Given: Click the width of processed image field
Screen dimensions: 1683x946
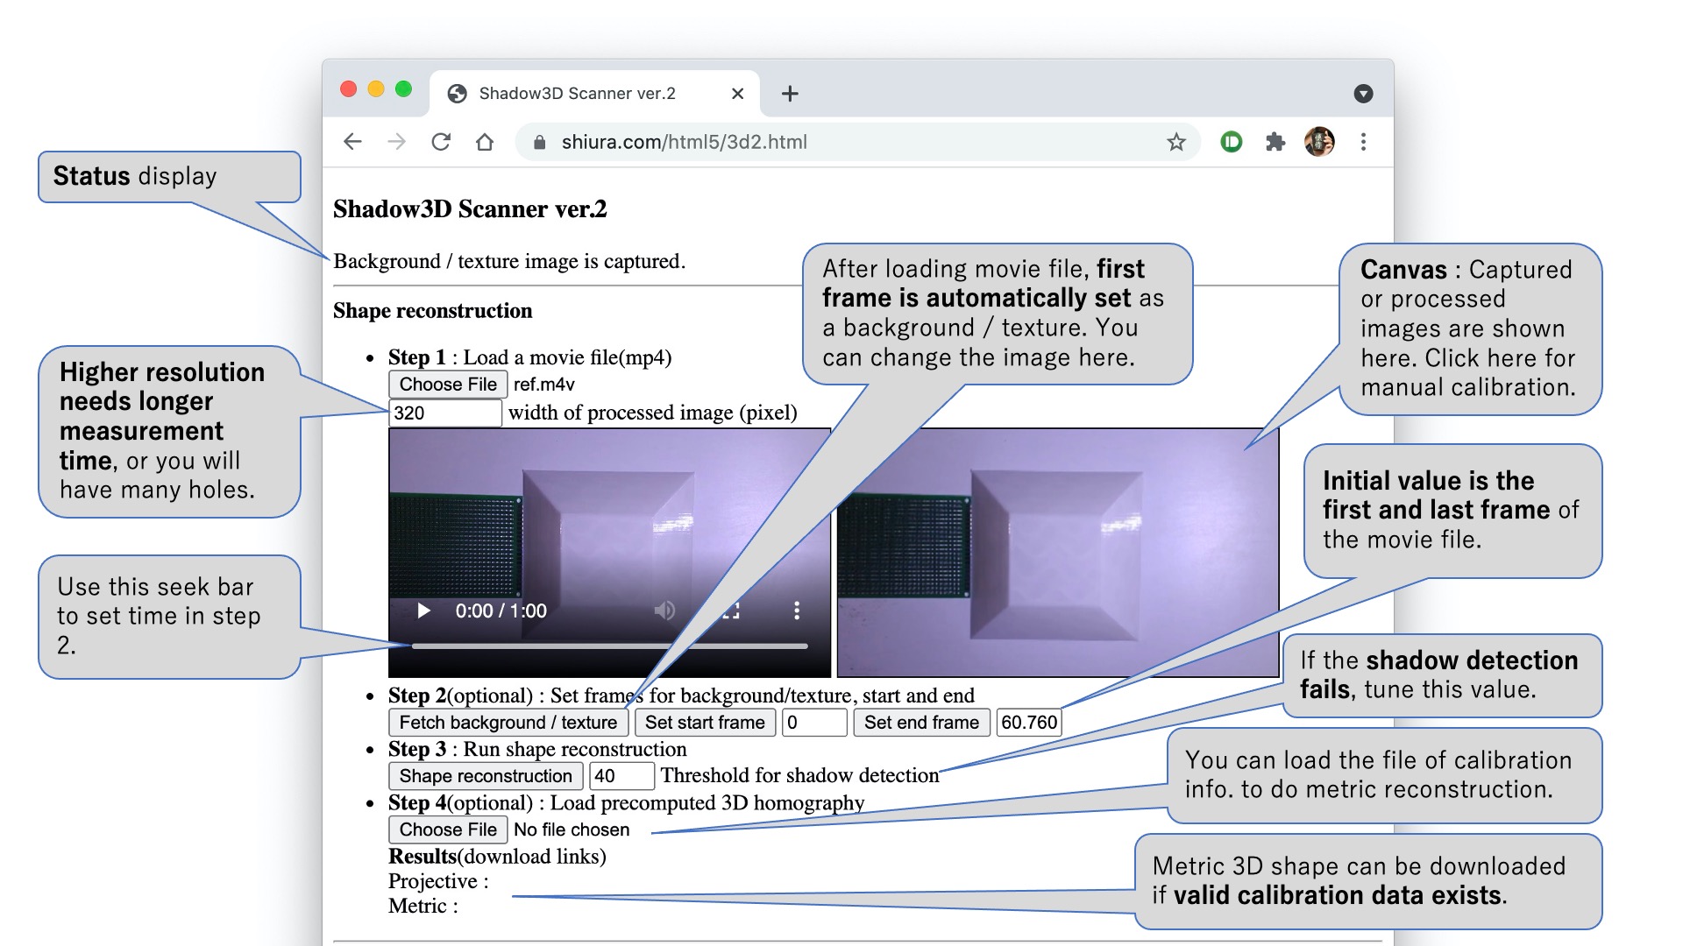Looking at the screenshot, I should (444, 413).
